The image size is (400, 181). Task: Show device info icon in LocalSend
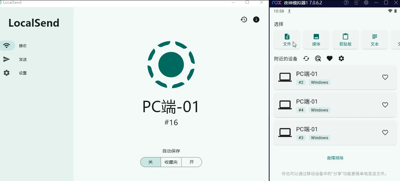(x=256, y=20)
